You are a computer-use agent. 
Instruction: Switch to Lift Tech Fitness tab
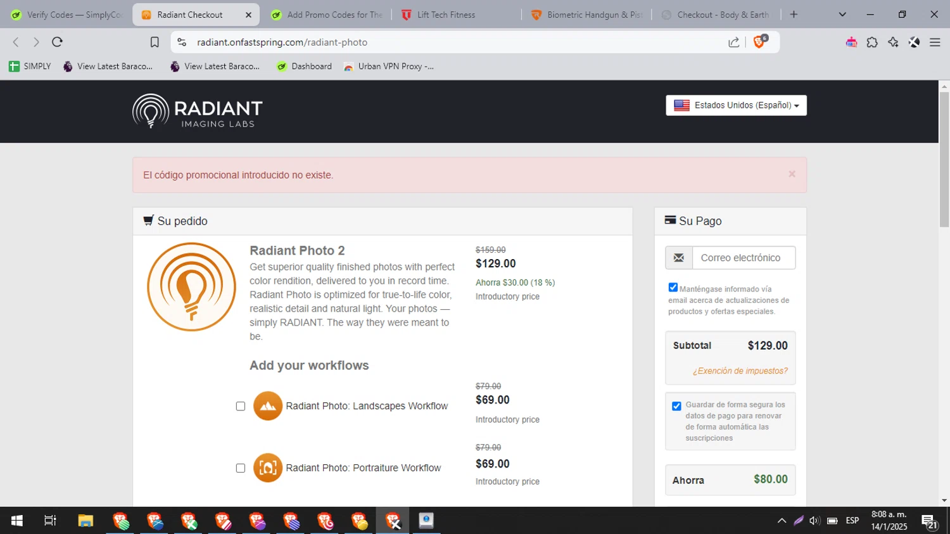(x=457, y=15)
